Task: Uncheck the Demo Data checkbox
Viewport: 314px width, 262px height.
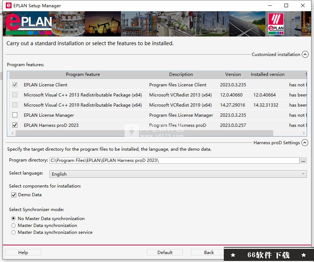Action: tap(14, 195)
